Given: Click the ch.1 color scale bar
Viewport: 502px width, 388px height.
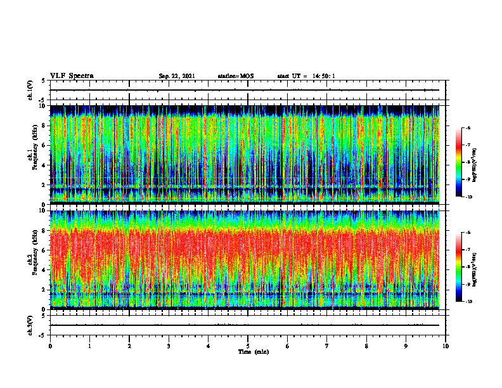Looking at the screenshot, I should click(458, 162).
